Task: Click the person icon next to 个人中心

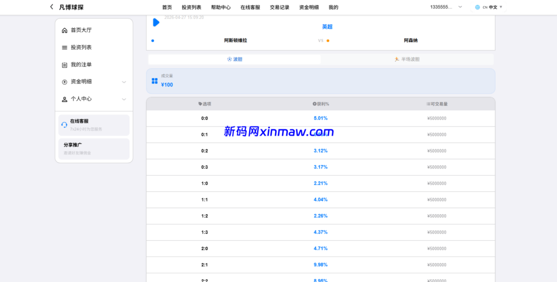Action: (x=64, y=99)
